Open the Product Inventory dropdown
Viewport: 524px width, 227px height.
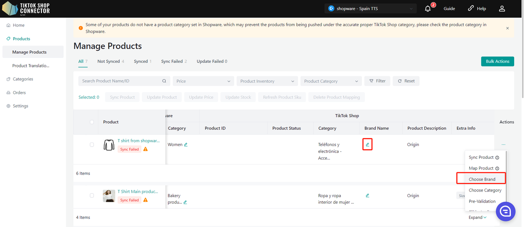pyautogui.click(x=267, y=81)
